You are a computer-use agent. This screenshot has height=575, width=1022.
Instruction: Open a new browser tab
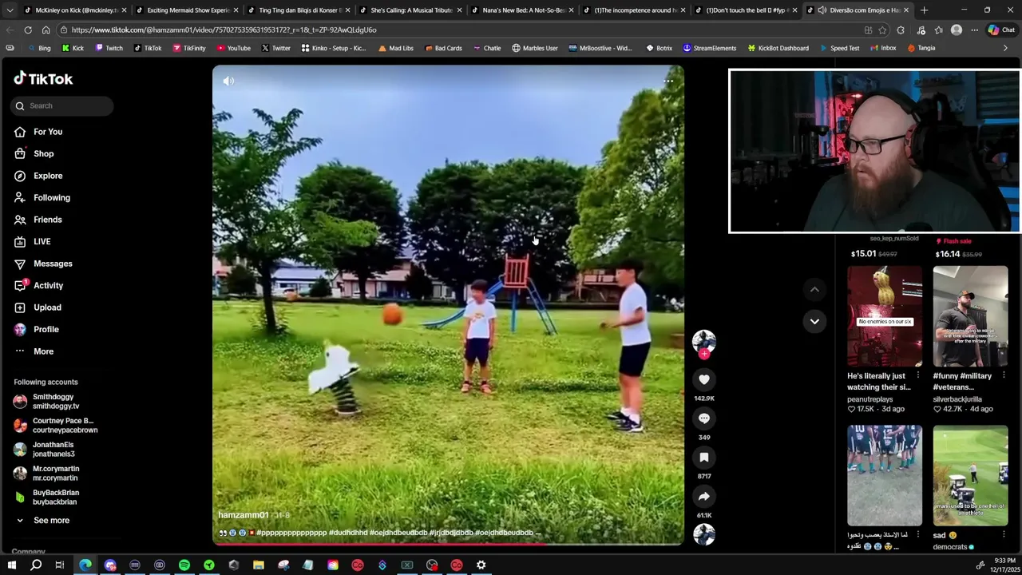(x=924, y=10)
